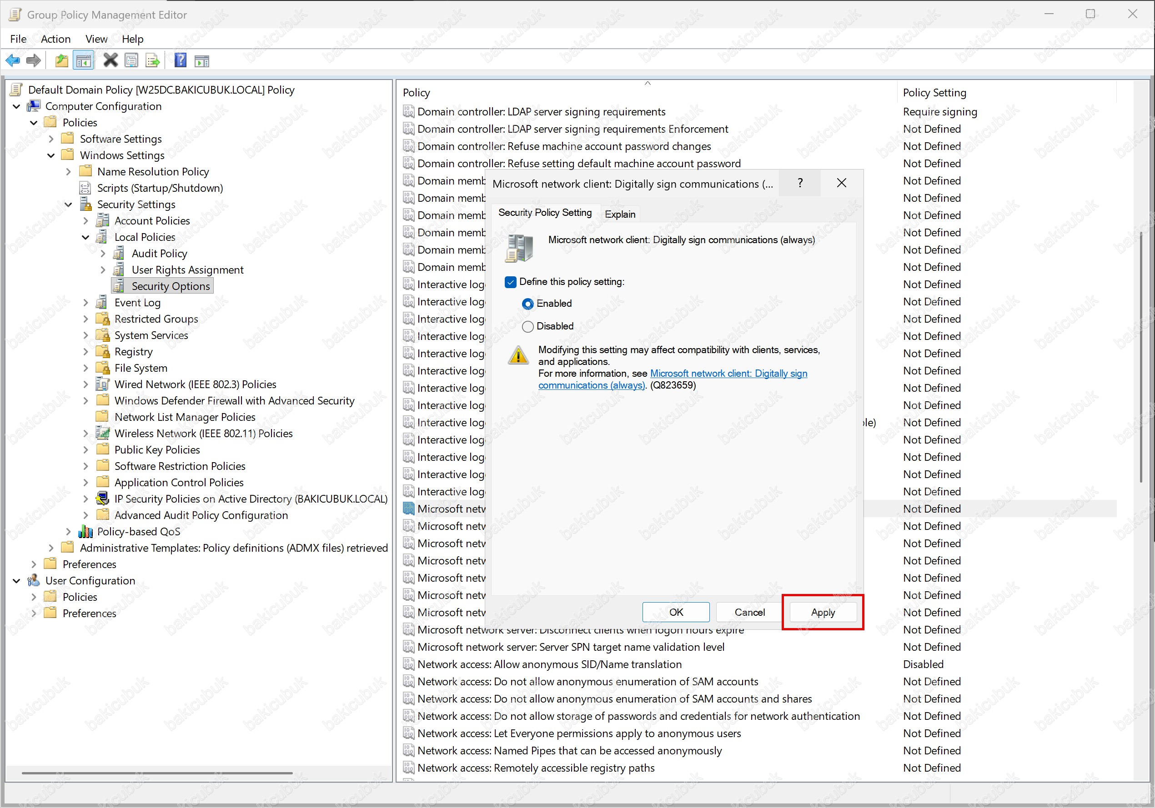The height and width of the screenshot is (808, 1155).
Task: Click the Computer Configuration icon
Action: [x=34, y=106]
